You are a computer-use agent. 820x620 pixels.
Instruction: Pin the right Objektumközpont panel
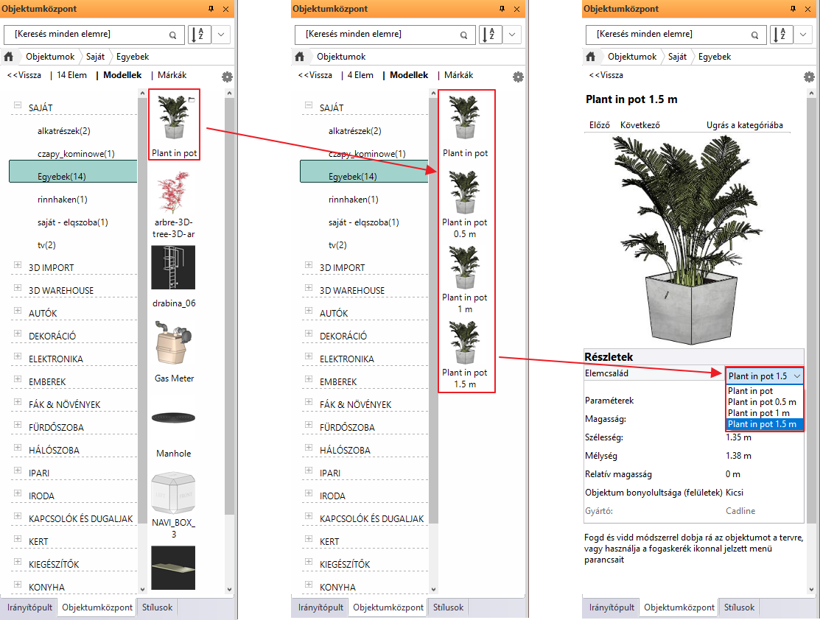coord(793,9)
